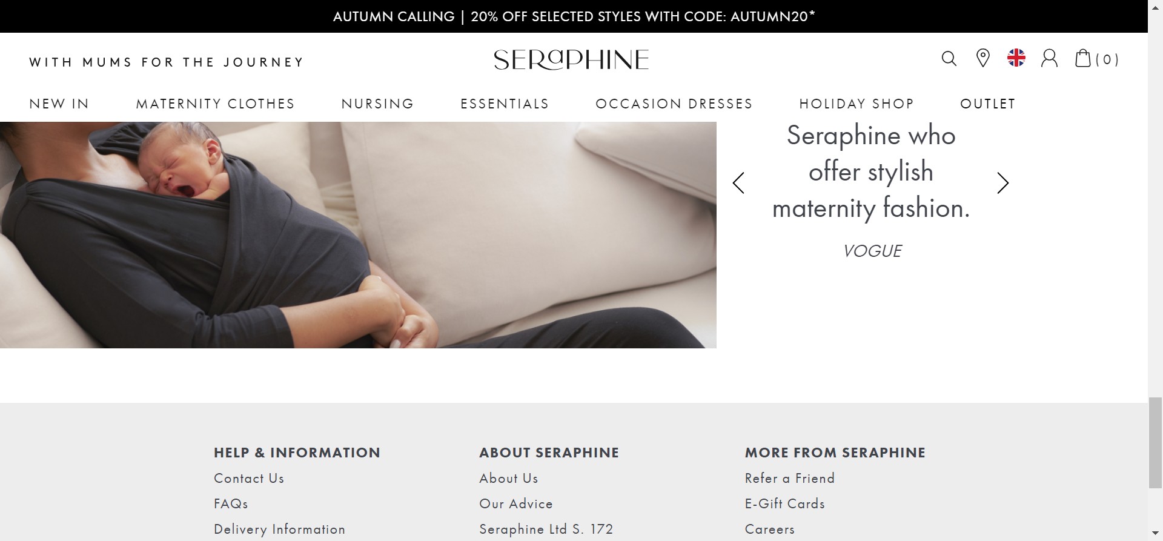Click the Seraphine logo
The image size is (1163, 541).
[571, 59]
